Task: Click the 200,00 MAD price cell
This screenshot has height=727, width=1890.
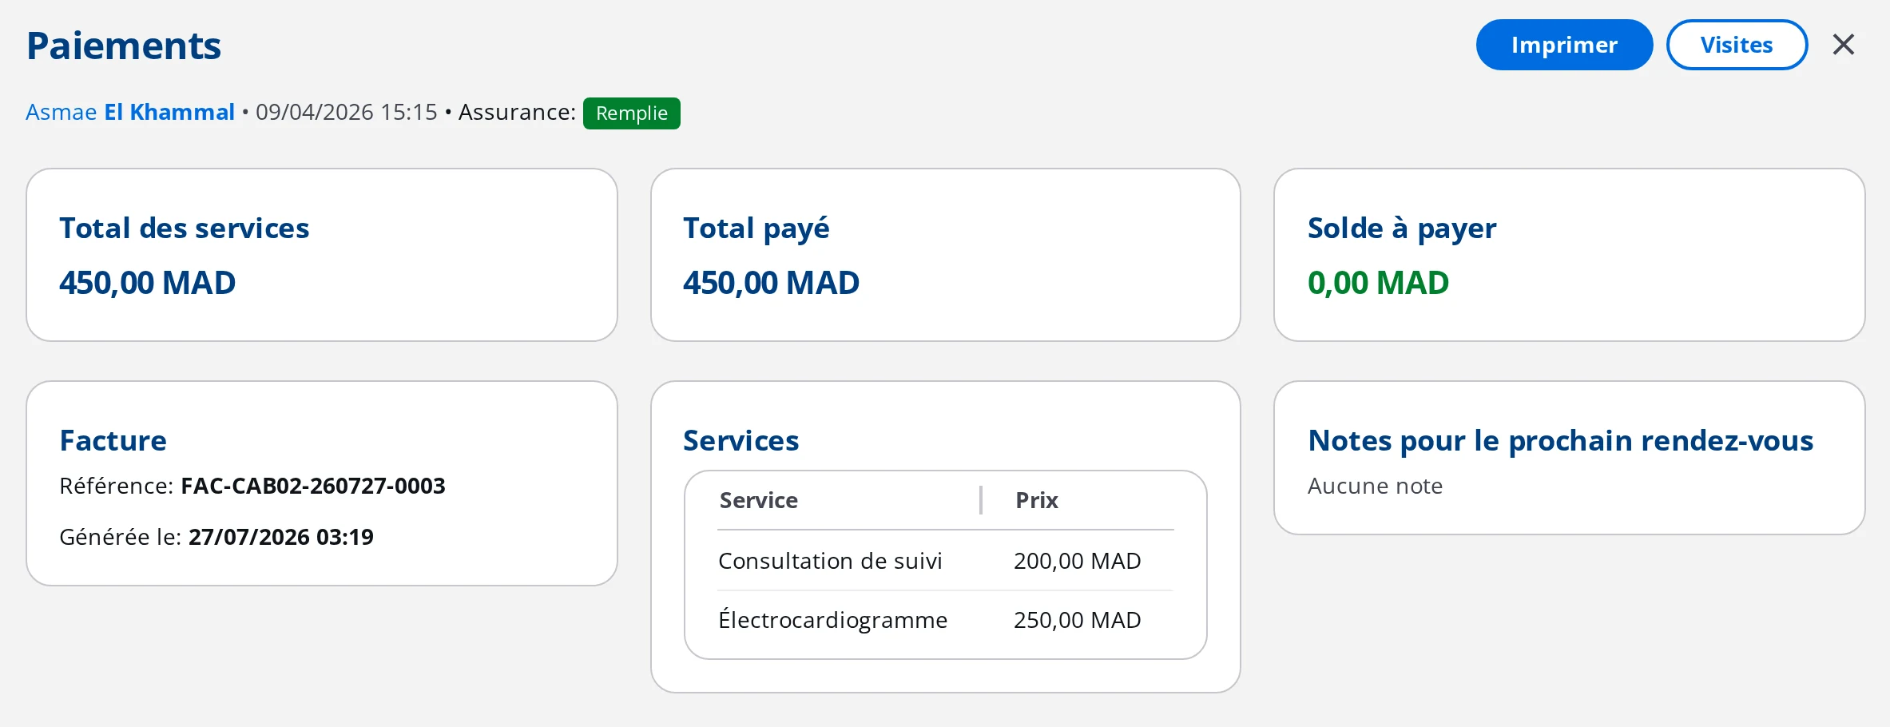Action: click(1077, 561)
